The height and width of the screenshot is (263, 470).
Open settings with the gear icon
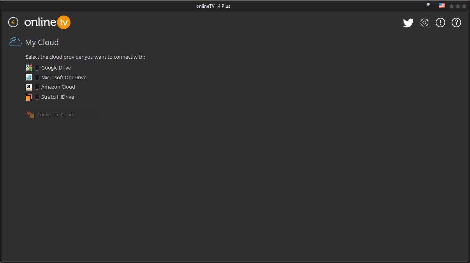click(424, 23)
